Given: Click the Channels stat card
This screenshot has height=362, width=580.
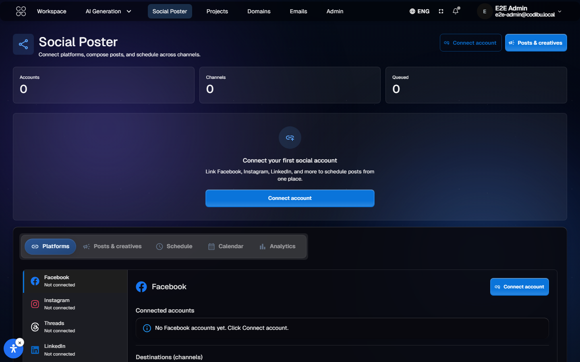Looking at the screenshot, I should 290,85.
